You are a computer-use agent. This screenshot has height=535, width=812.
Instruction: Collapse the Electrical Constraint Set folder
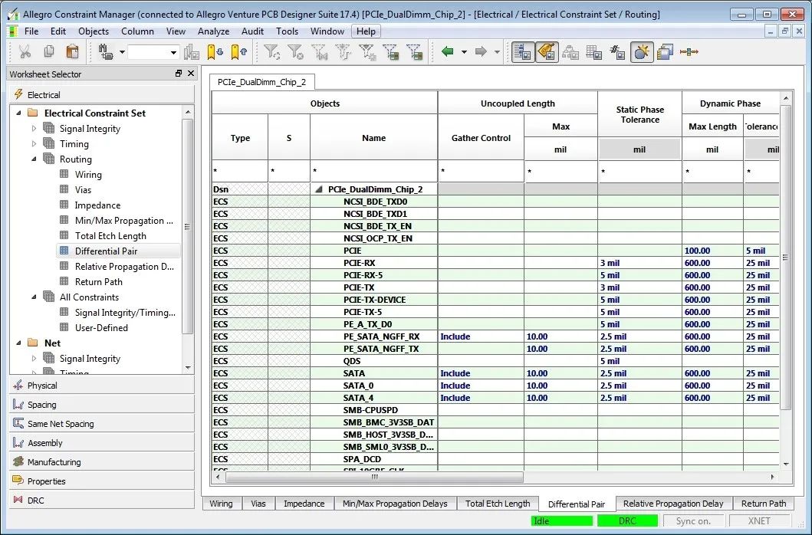click(18, 113)
